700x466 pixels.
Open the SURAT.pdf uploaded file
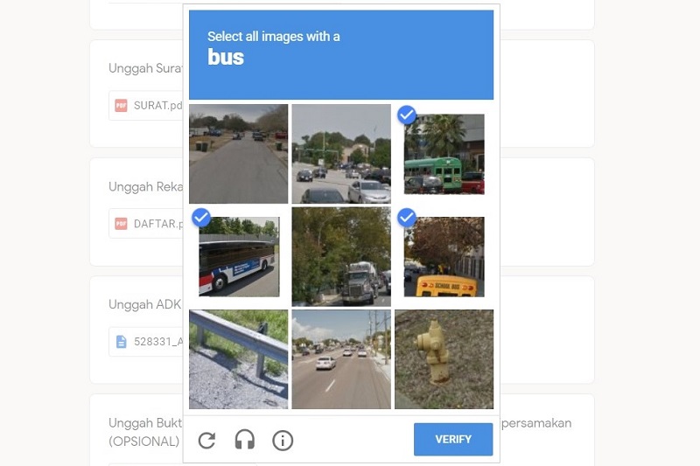(146, 106)
